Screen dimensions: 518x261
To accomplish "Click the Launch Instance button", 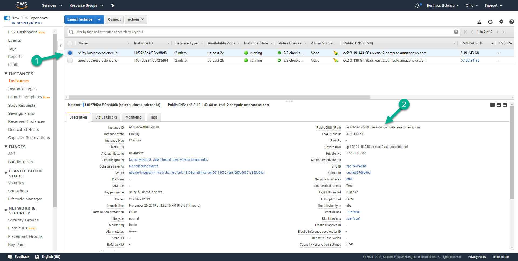I will 80,19.
